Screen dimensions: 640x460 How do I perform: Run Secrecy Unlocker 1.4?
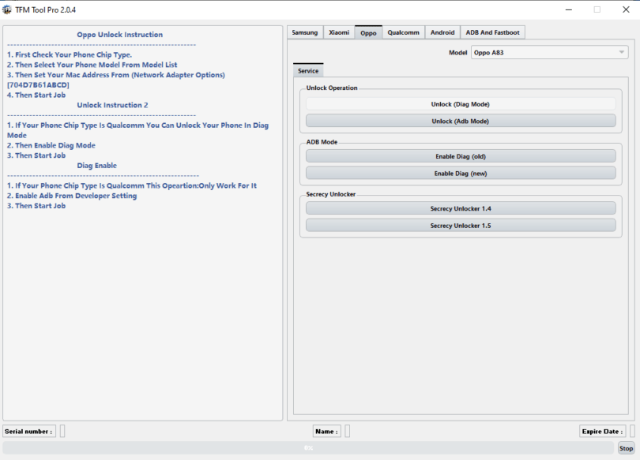[461, 208]
